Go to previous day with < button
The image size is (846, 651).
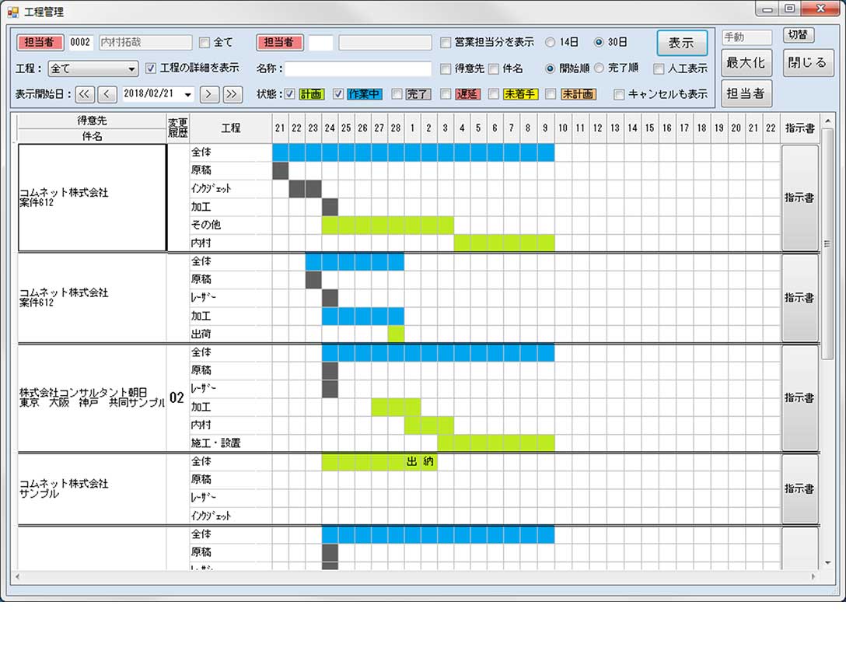tap(107, 94)
